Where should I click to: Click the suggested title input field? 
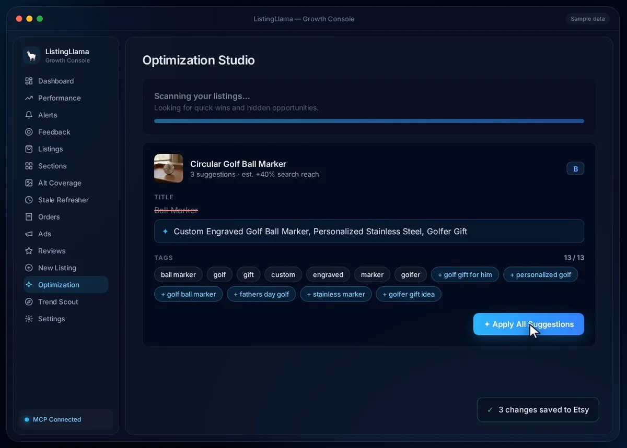click(x=369, y=231)
